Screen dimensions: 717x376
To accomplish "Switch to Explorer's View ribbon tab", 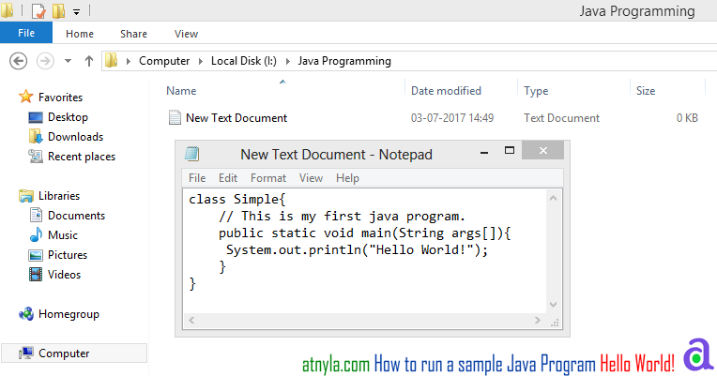I will (x=186, y=34).
